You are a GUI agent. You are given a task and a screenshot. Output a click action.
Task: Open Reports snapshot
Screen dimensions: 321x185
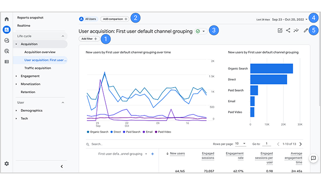(x=30, y=18)
